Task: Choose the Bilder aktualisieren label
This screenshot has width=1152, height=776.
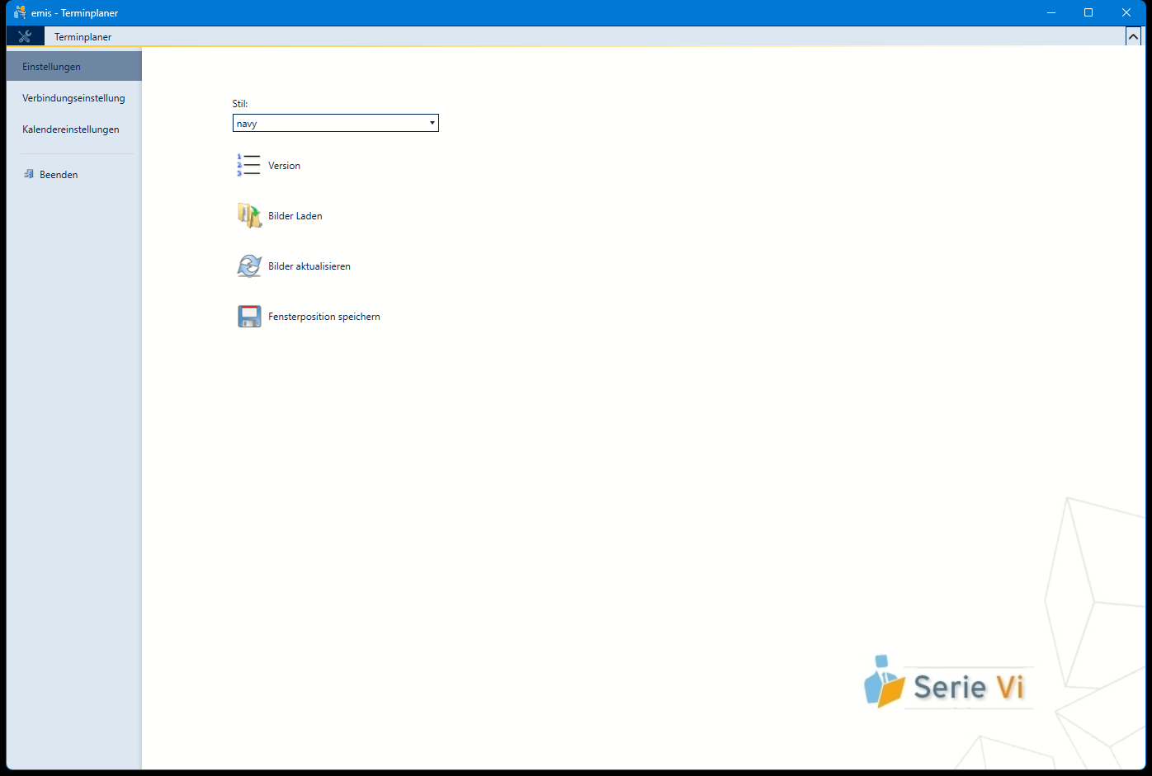Action: 309,266
